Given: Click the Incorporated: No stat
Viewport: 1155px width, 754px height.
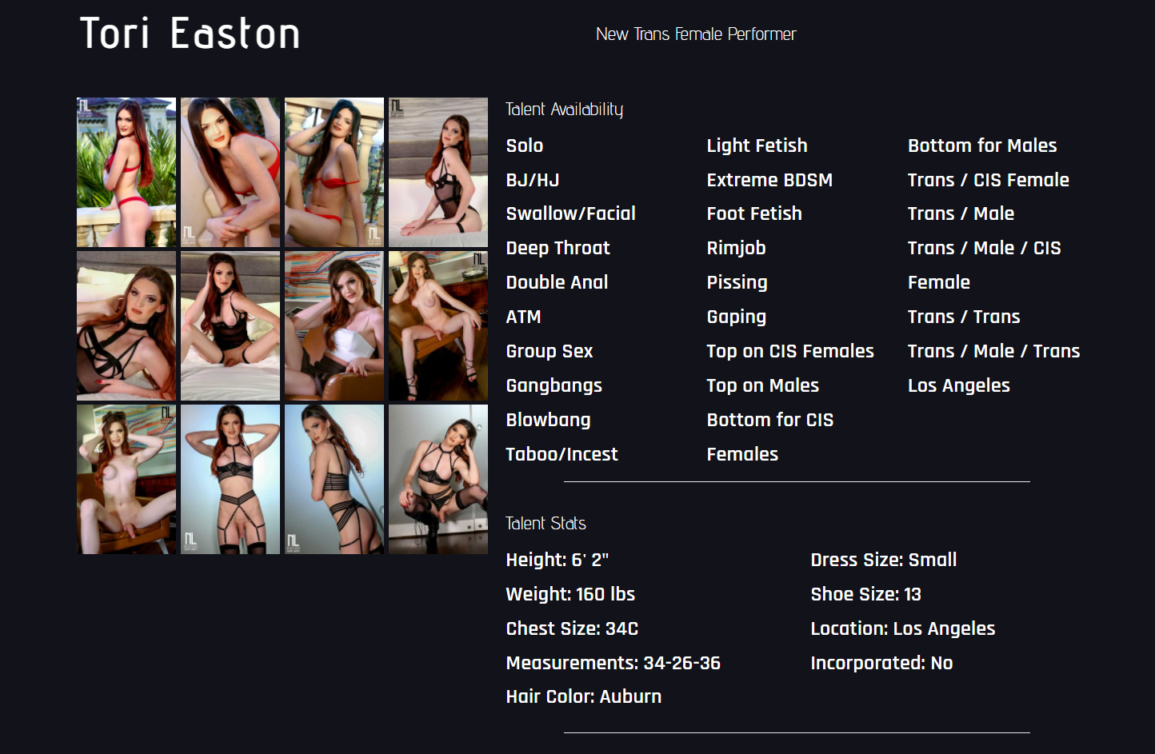Looking at the screenshot, I should (881, 663).
